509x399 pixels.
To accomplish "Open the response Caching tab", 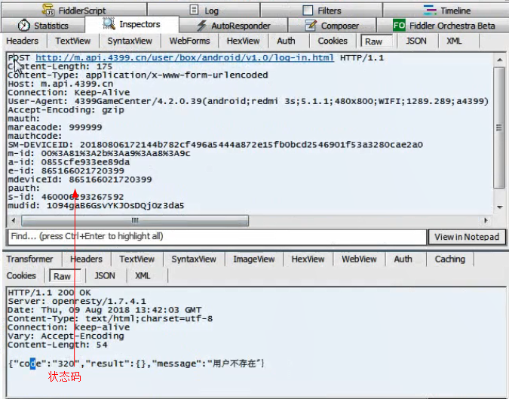I will pos(450,259).
